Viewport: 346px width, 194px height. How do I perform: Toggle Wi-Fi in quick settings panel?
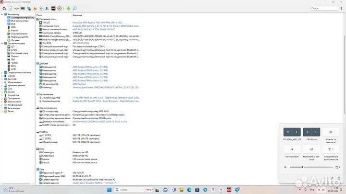click(288, 132)
